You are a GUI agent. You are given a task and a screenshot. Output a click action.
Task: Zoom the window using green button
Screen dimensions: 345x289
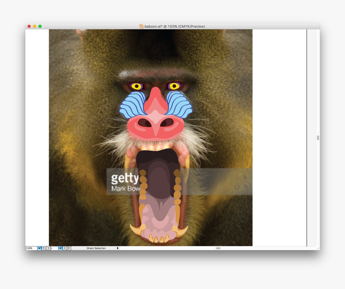pos(40,26)
